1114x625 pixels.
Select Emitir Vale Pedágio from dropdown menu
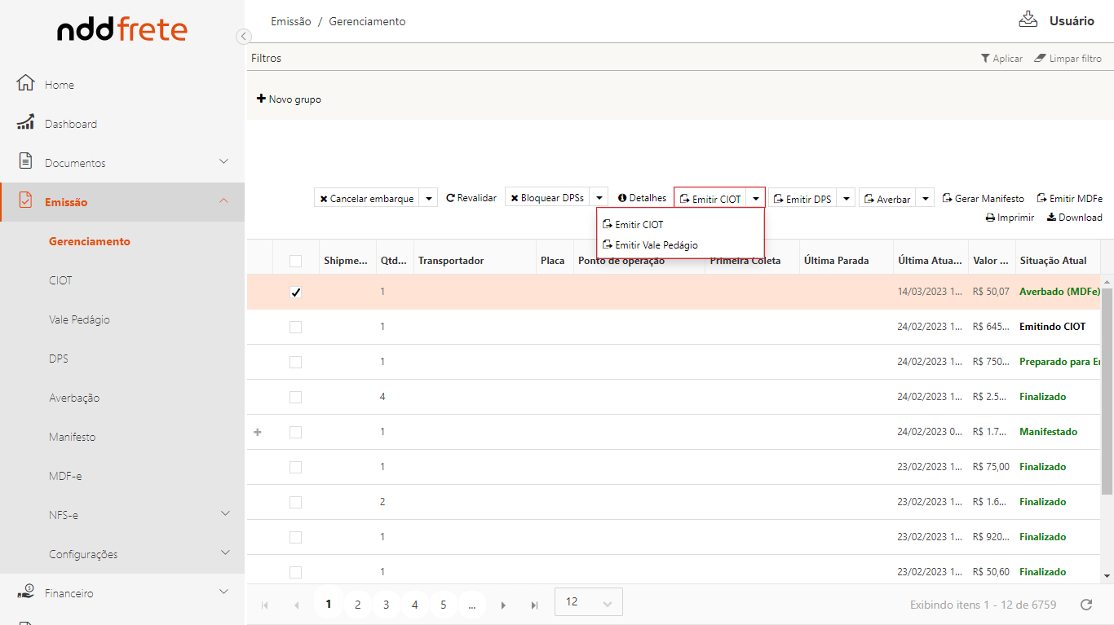coord(656,244)
